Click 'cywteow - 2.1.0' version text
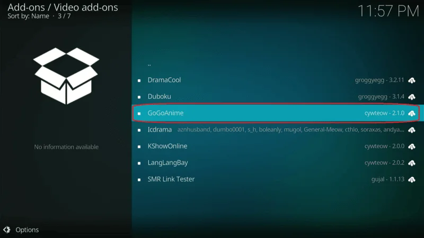The width and height of the screenshot is (424, 238). pyautogui.click(x=384, y=113)
